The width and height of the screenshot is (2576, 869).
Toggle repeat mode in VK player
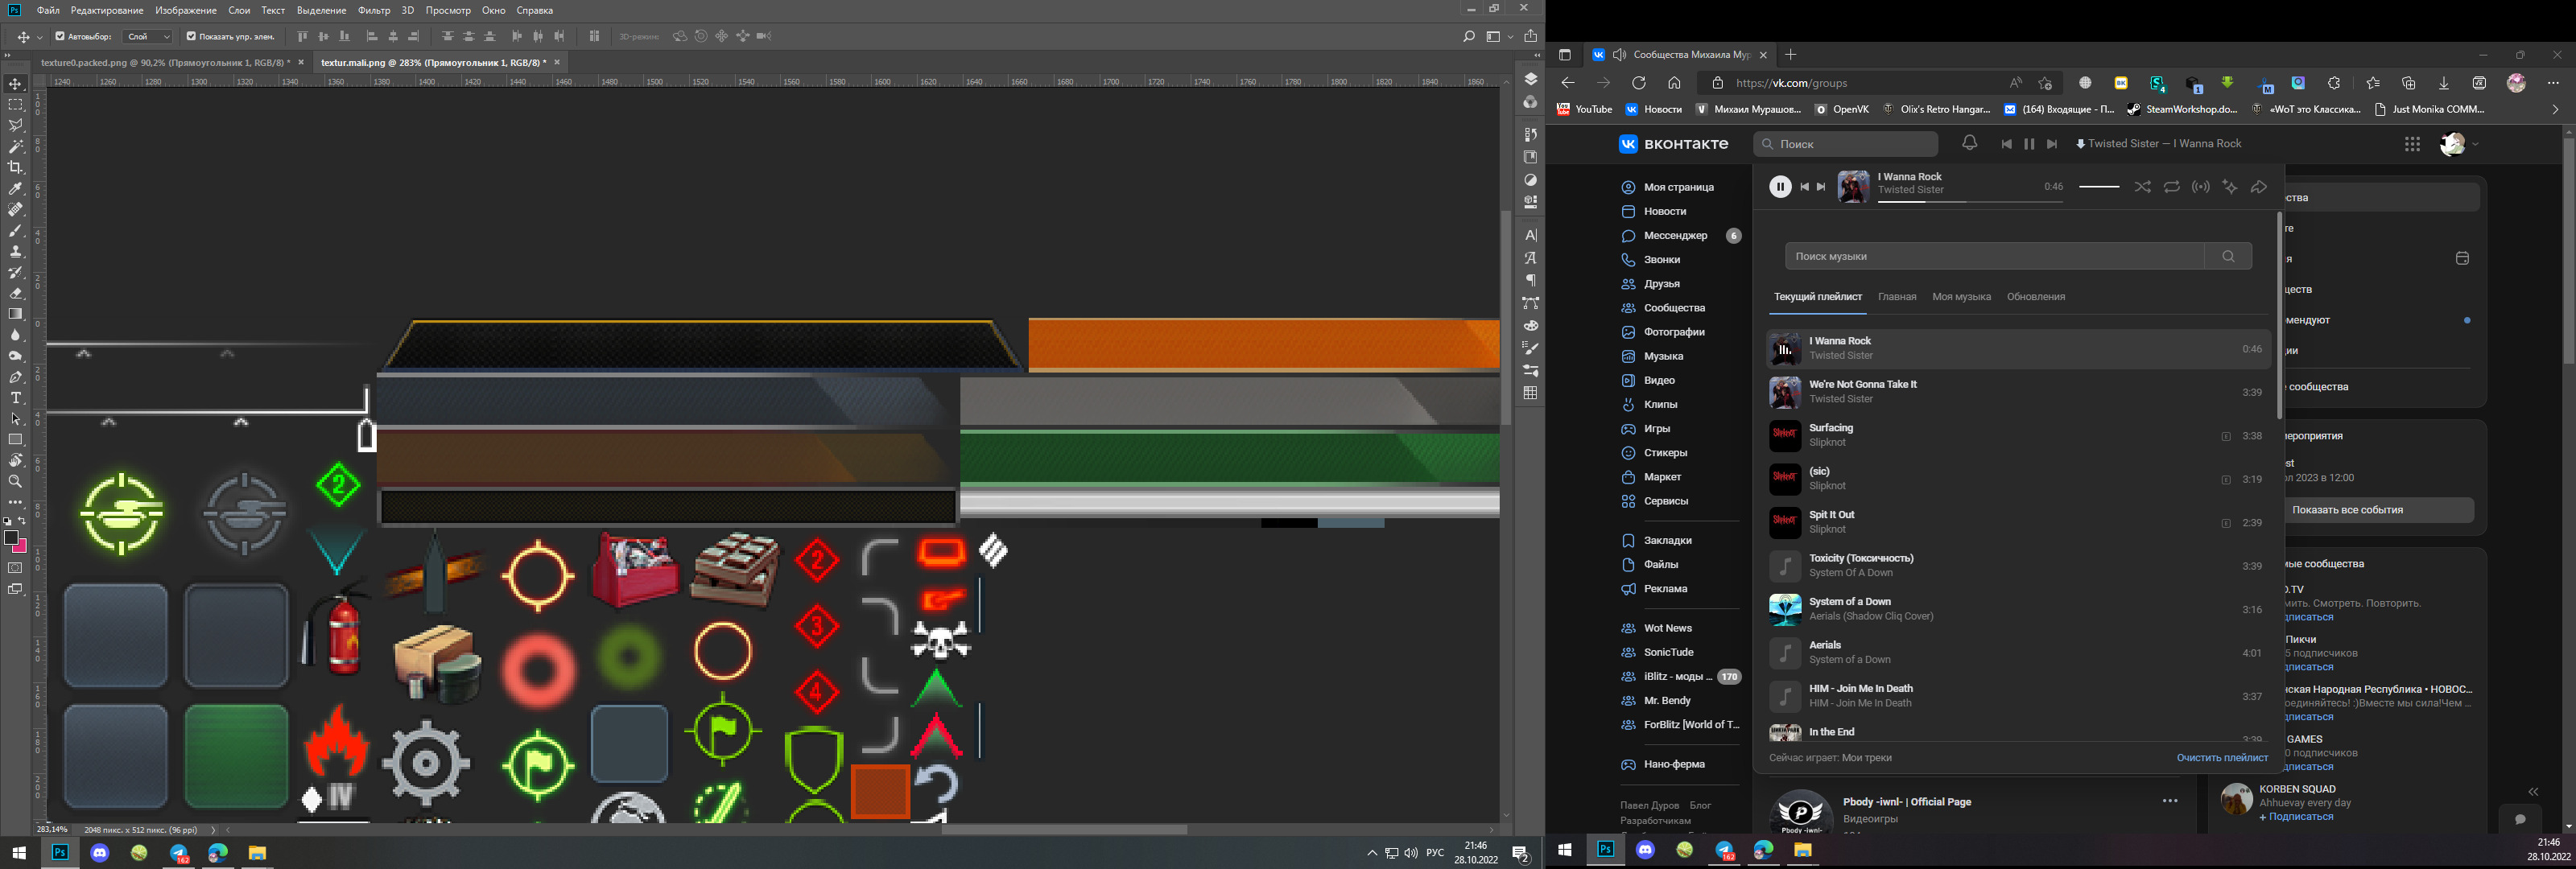[x=2171, y=187]
